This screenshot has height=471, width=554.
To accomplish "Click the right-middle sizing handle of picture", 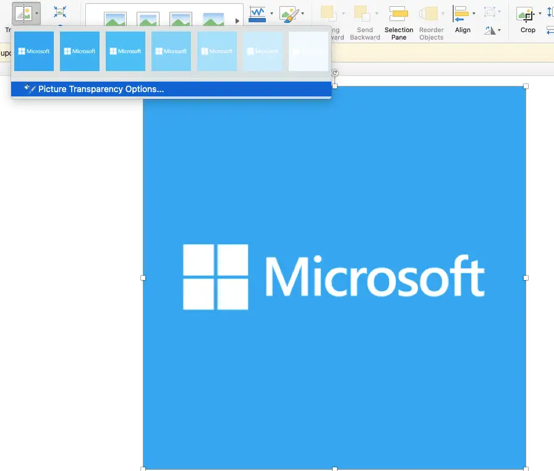I will pos(526,278).
